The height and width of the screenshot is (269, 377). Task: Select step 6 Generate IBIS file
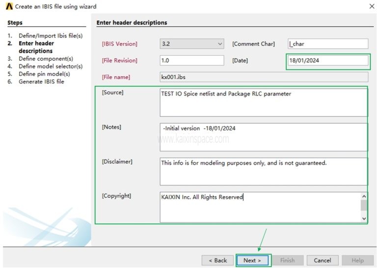pos(36,82)
